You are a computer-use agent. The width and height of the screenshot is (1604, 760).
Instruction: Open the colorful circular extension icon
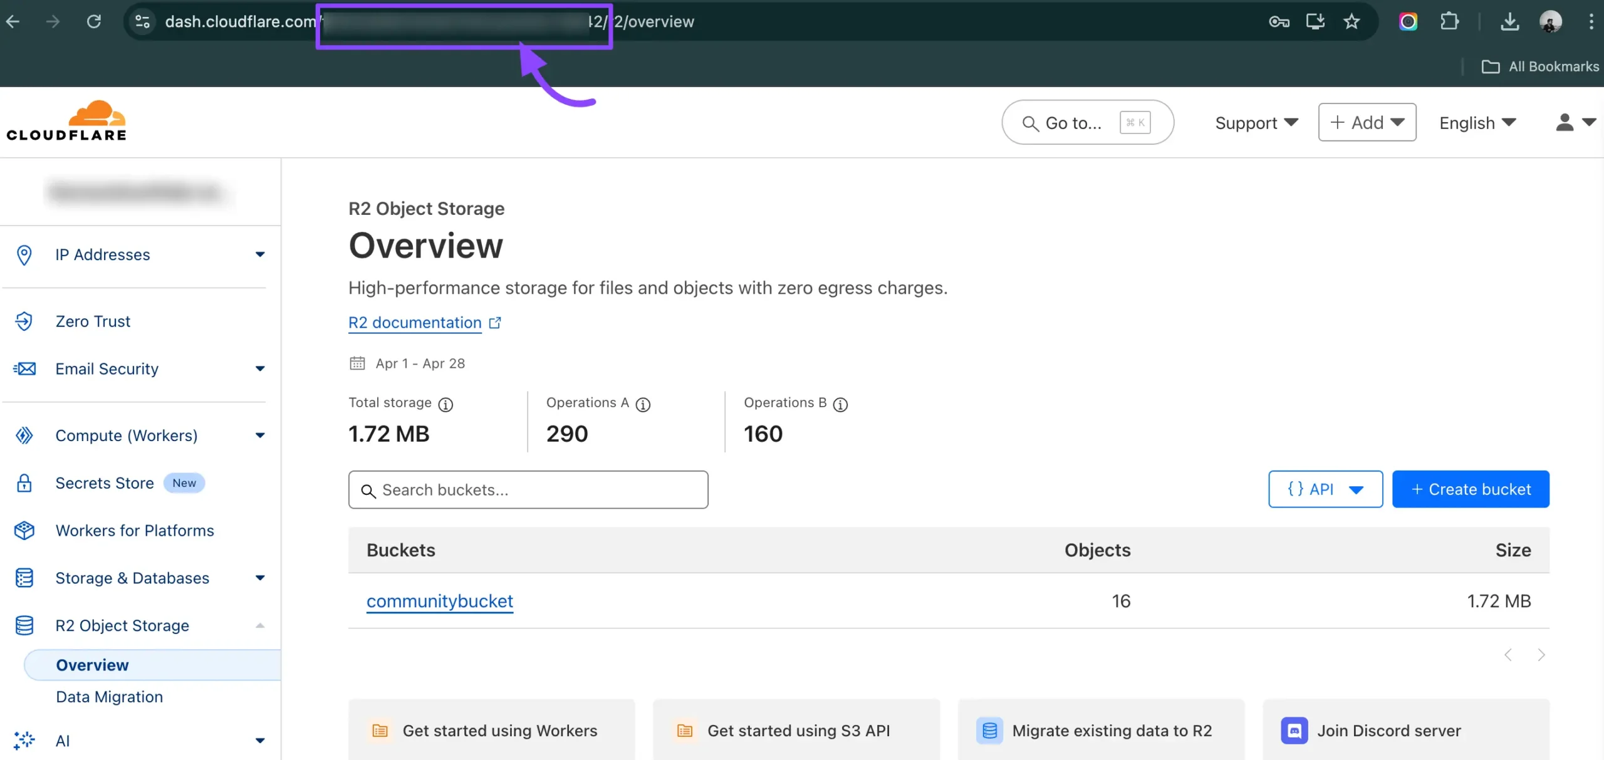(x=1408, y=22)
